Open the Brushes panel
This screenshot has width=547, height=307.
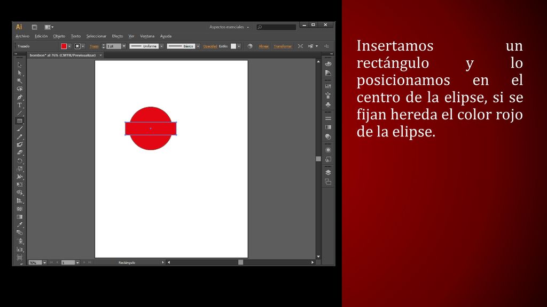[329, 95]
